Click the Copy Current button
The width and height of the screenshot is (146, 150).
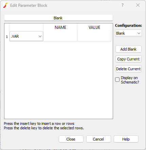point(128,59)
